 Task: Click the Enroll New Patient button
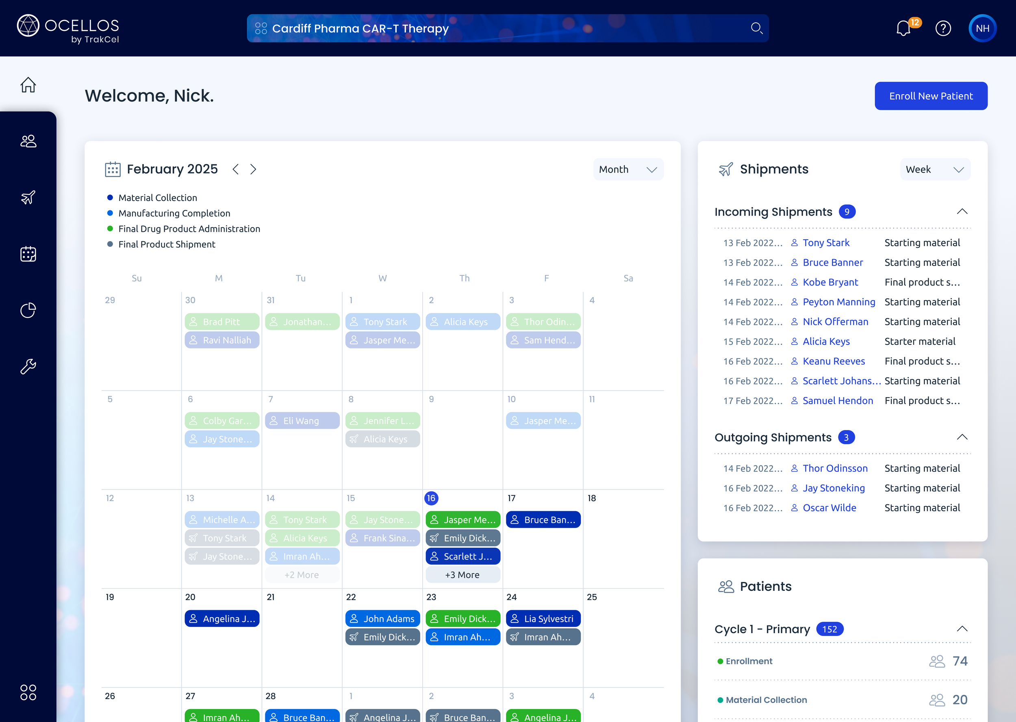[x=931, y=96]
